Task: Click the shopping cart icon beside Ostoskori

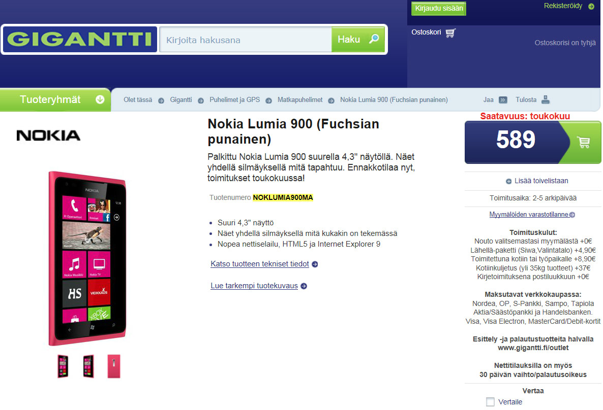Action: pyautogui.click(x=450, y=33)
